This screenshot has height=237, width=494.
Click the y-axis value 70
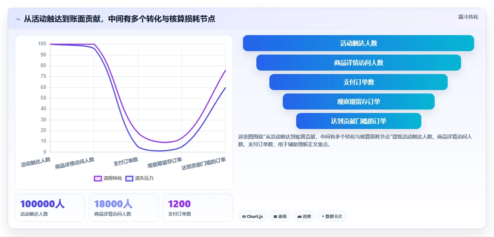pos(43,76)
